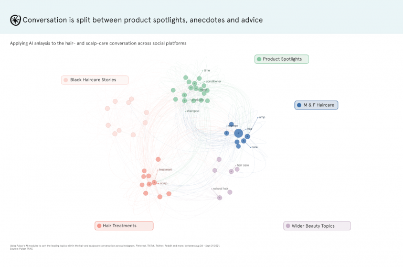Click the "Source: Pulsar TRAC" footnote text
The image size is (403, 267).
(21, 249)
